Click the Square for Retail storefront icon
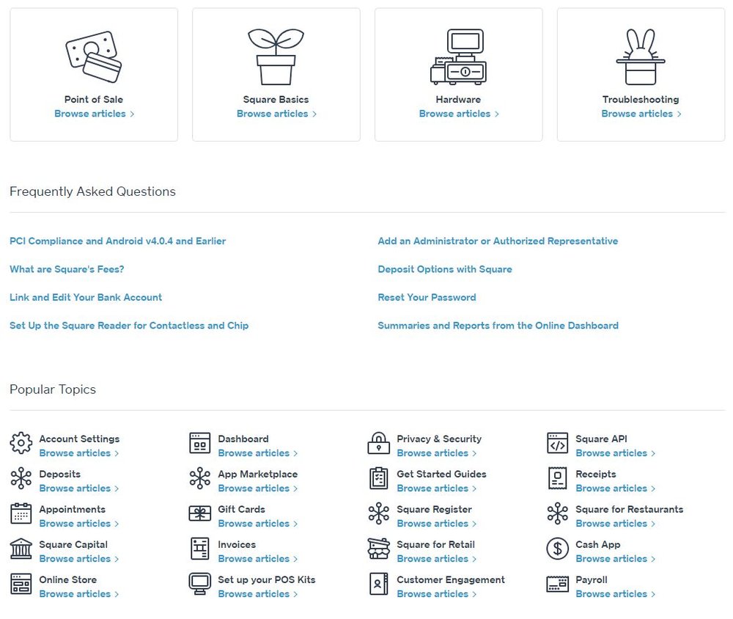 [378, 549]
